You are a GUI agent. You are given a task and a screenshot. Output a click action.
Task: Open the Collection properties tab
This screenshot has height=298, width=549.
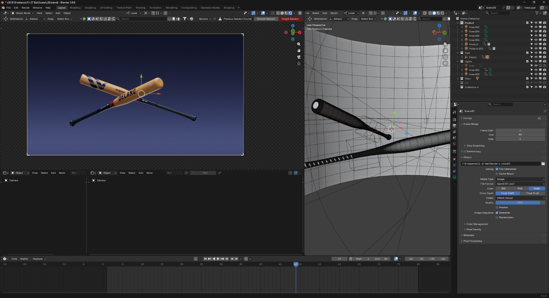pos(454,151)
